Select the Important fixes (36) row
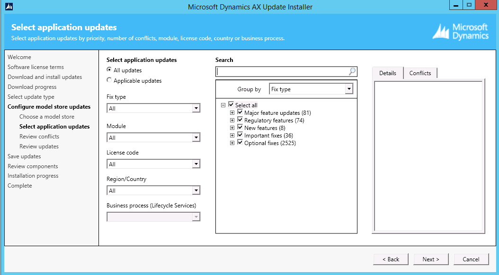This screenshot has height=275, width=499. tap(268, 135)
